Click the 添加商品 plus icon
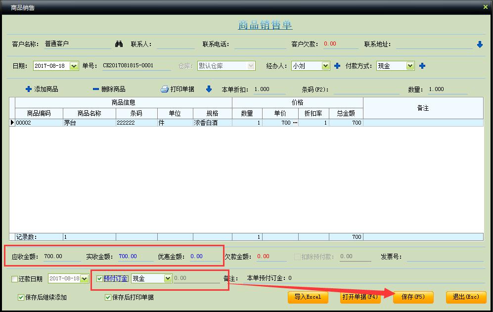The width and height of the screenshot is (493, 312). click(29, 89)
